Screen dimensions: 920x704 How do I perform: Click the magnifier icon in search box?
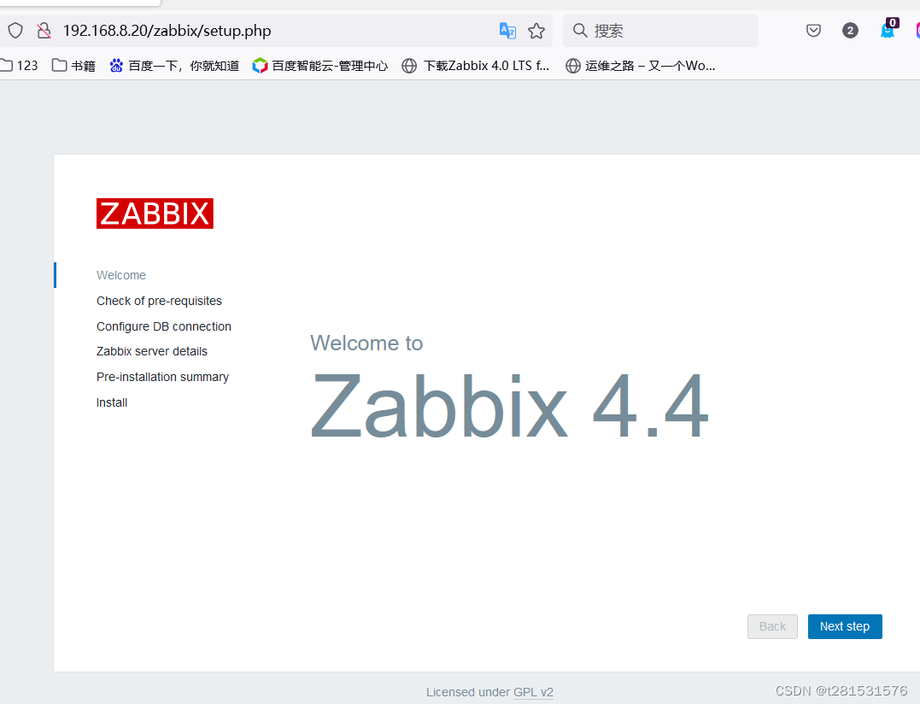[x=580, y=31]
